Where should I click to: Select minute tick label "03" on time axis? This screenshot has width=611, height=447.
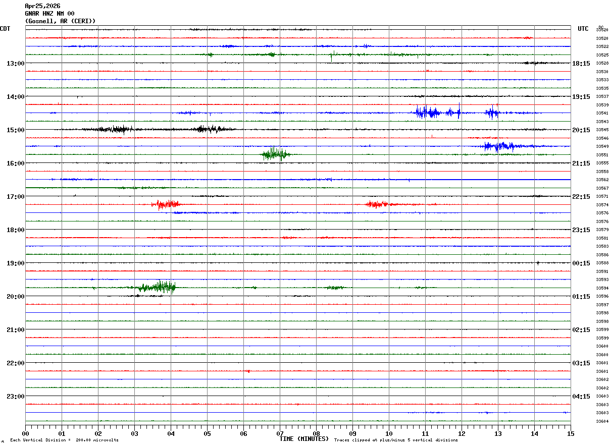pyautogui.click(x=134, y=434)
